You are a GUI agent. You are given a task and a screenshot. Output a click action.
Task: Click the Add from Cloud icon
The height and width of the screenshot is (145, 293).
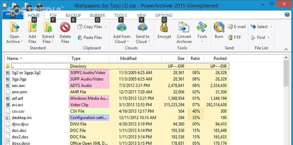click(122, 28)
